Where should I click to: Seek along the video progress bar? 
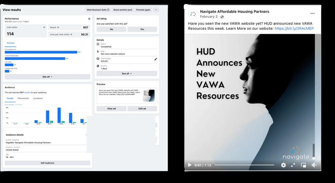[244, 165]
